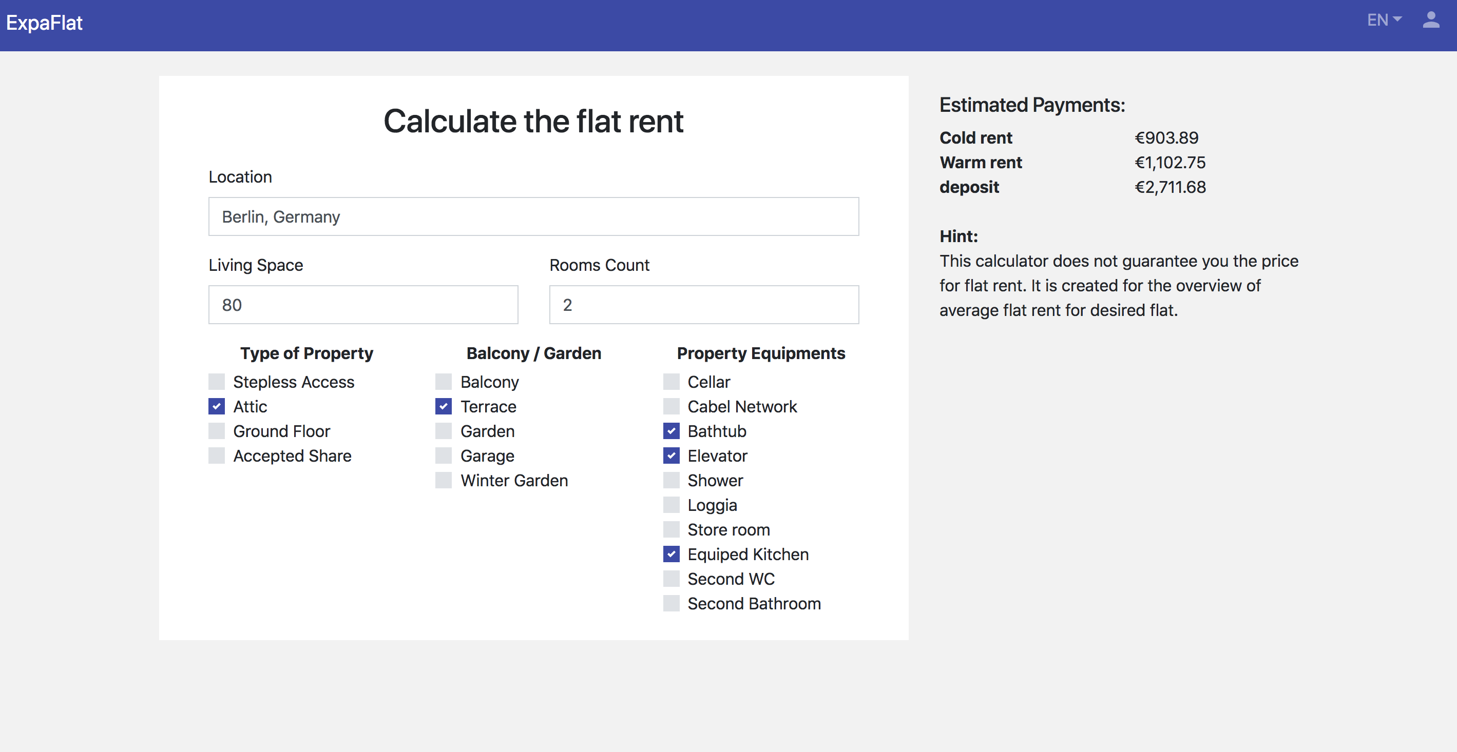Tick the Cabel Network checkbox

(672, 407)
